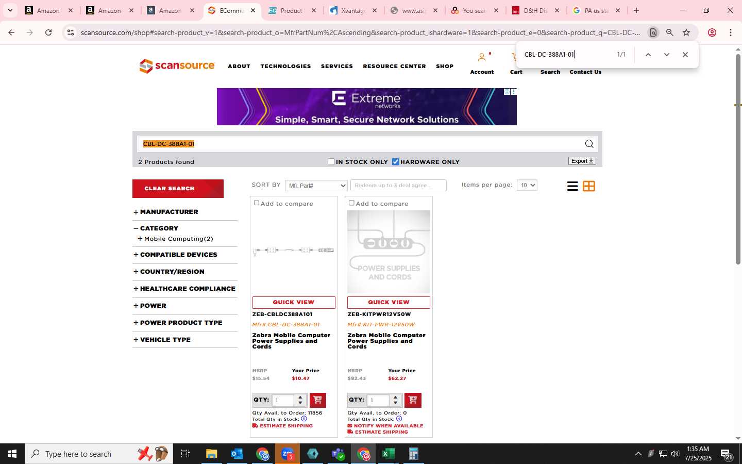
Task: Increase quantity for ZEB-CBLDC388A101
Action: pos(300,397)
